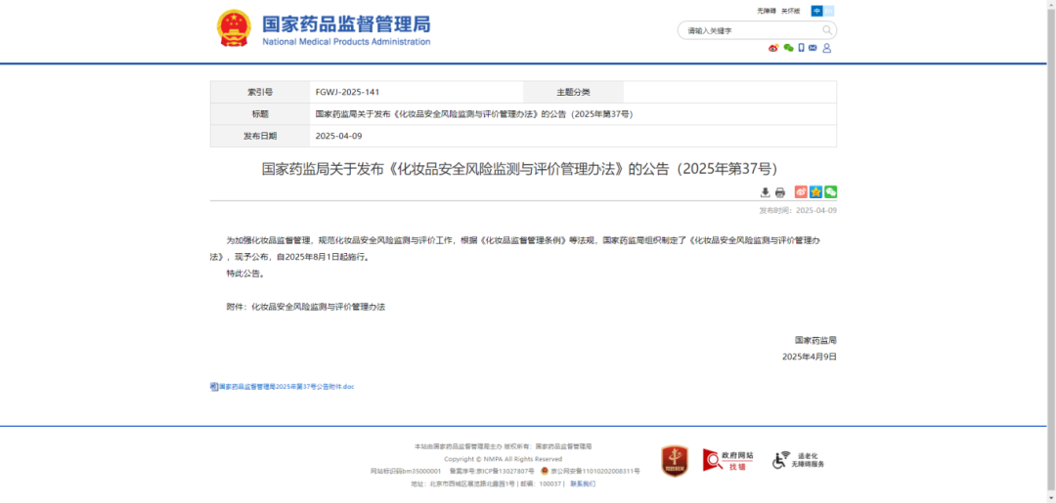Click the Copyright © NMPA All Rights Reserved text
The height and width of the screenshot is (503, 1056).
(504, 459)
